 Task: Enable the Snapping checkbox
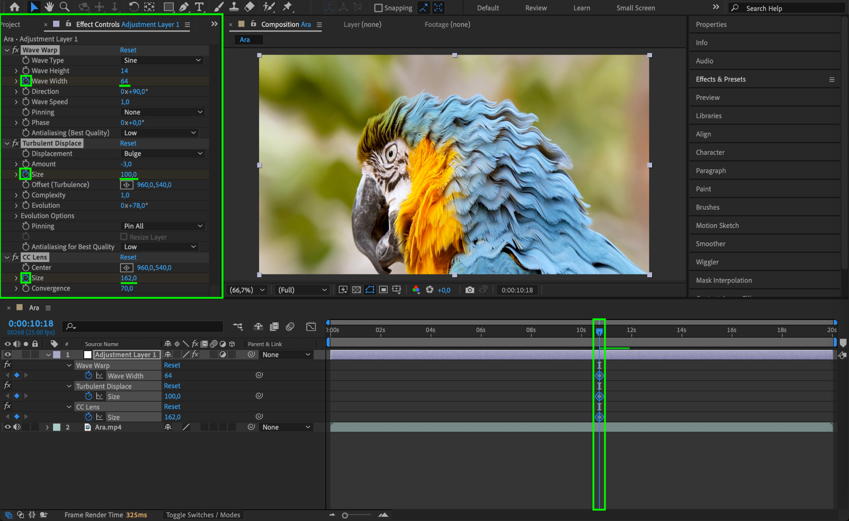click(x=378, y=8)
